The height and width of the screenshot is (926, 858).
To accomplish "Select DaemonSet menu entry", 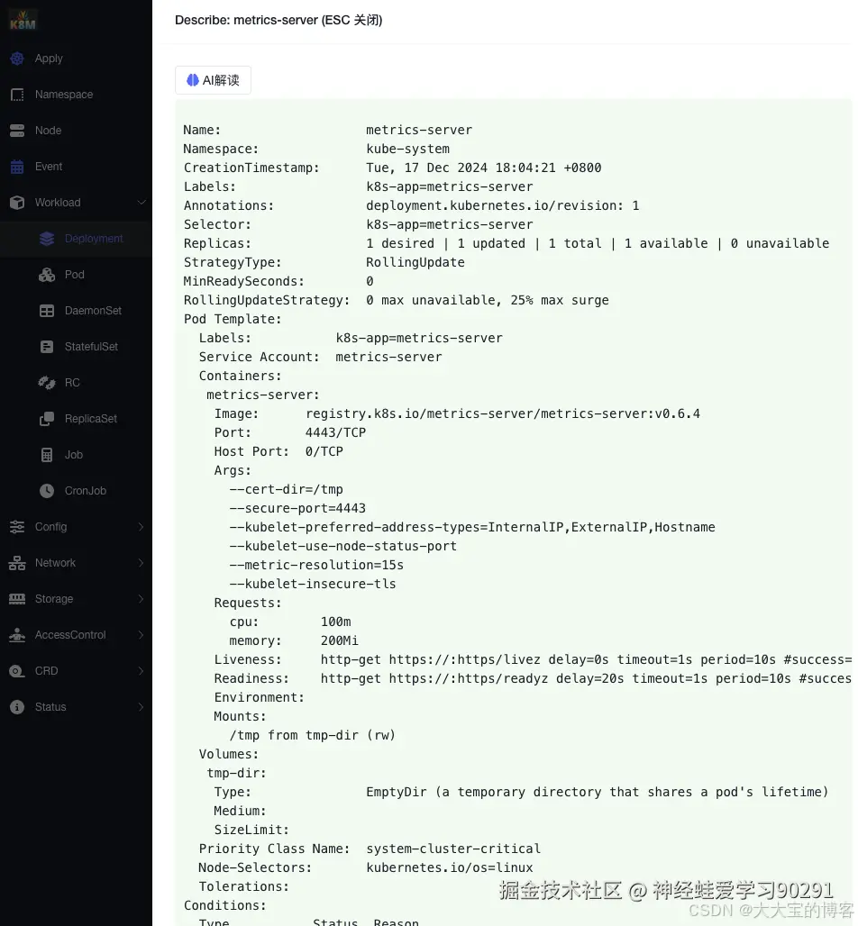I will point(94,311).
